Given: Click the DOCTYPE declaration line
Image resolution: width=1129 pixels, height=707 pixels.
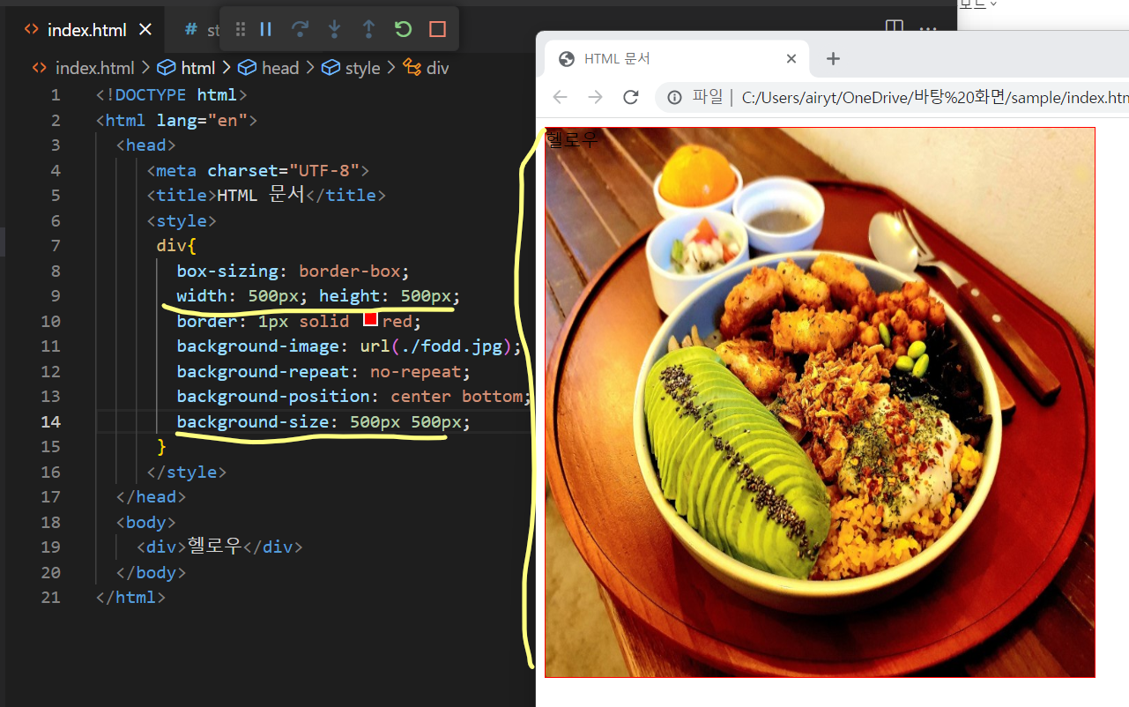Looking at the screenshot, I should click(172, 94).
